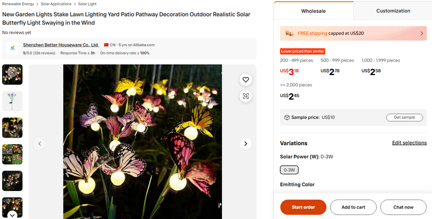Open Chat now with supplier
Screen dimensions: 432x219
pyautogui.click(x=403, y=207)
